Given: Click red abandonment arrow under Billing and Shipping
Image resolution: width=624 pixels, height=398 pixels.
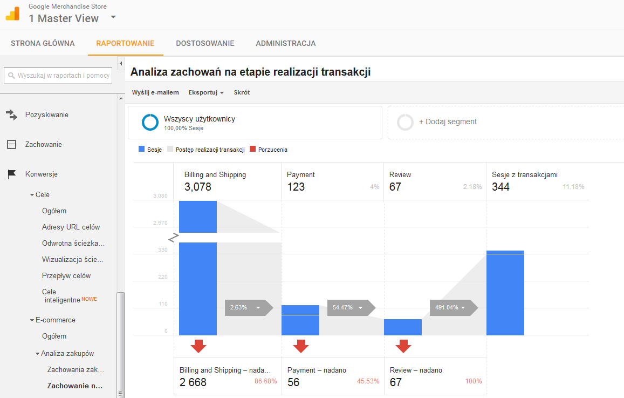Looking at the screenshot, I should pos(198,346).
